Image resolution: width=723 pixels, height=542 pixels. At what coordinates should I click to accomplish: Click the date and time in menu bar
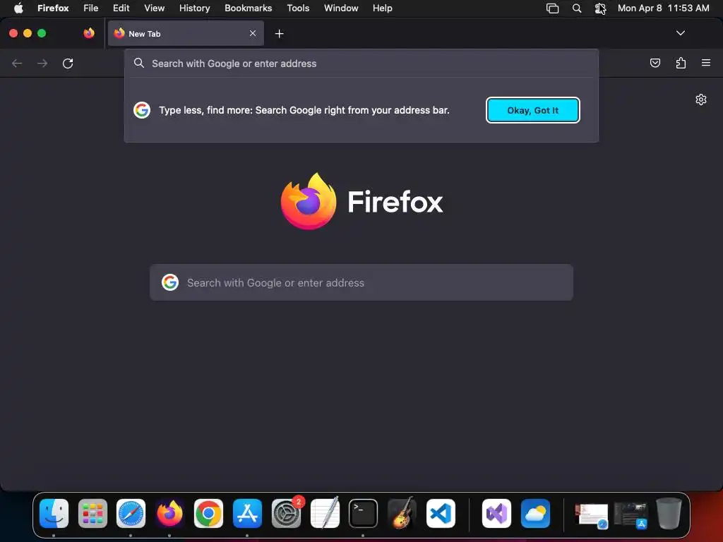click(664, 8)
